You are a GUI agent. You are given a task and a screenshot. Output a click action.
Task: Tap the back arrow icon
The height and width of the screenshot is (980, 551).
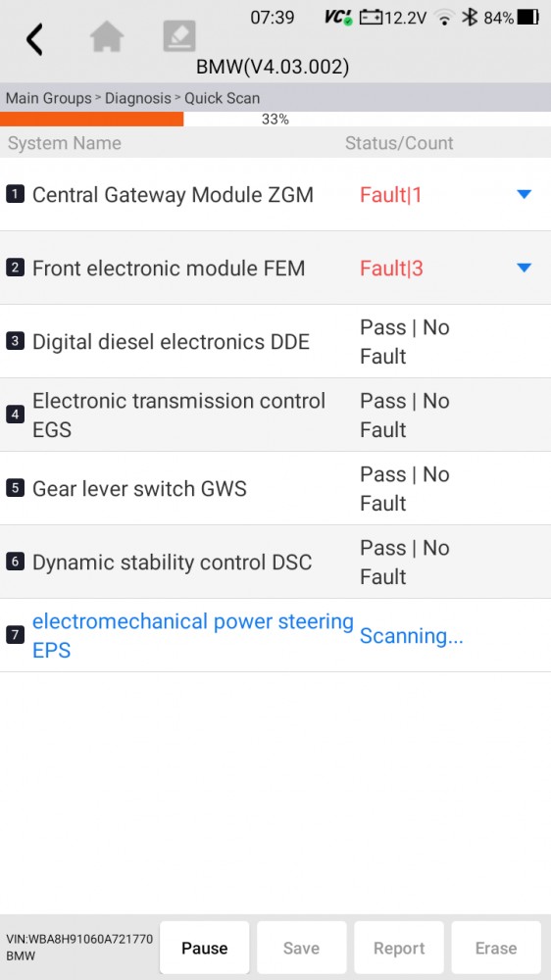pyautogui.click(x=34, y=39)
